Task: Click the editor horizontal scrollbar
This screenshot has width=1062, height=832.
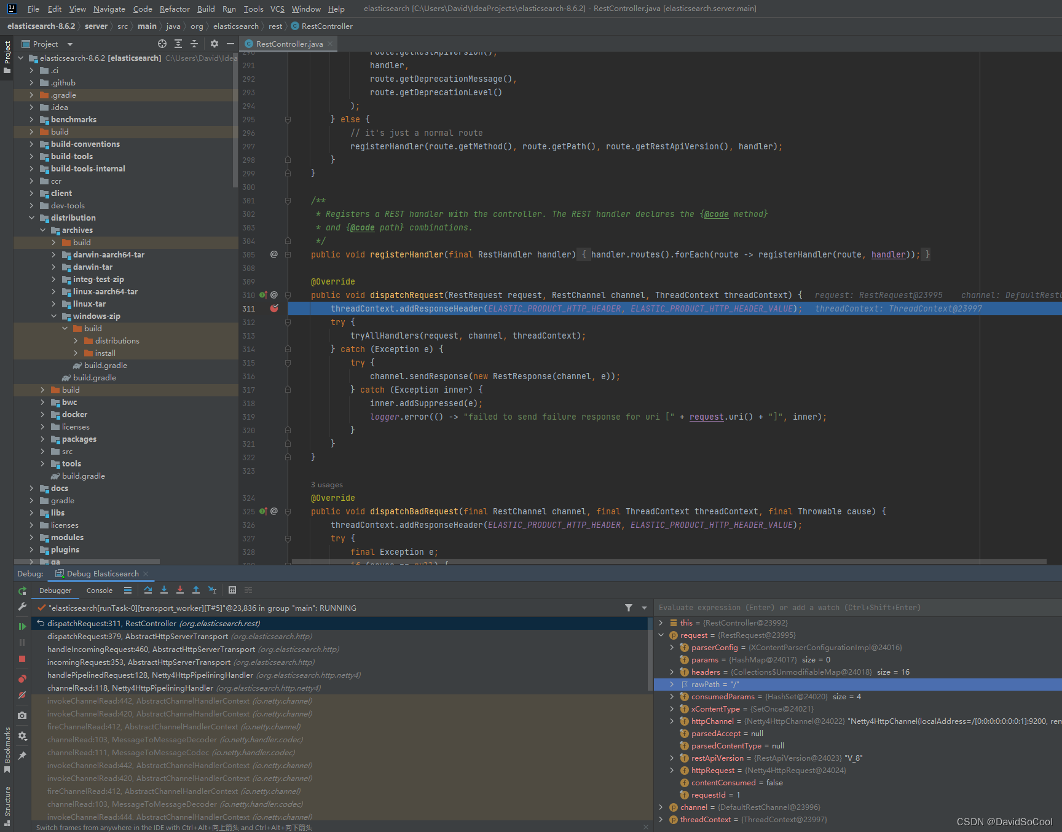Action: coord(669,562)
